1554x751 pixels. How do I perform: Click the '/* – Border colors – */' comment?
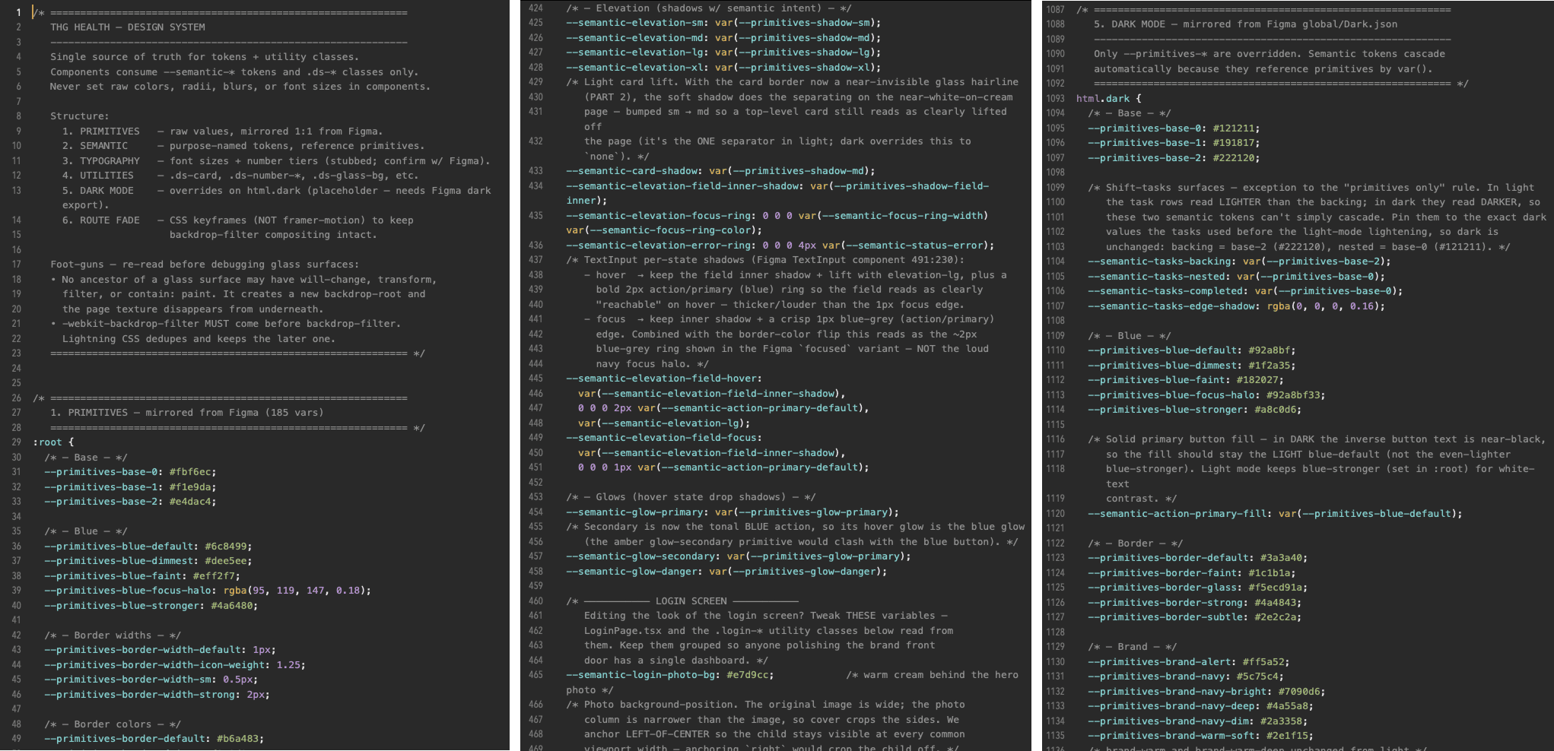point(113,724)
